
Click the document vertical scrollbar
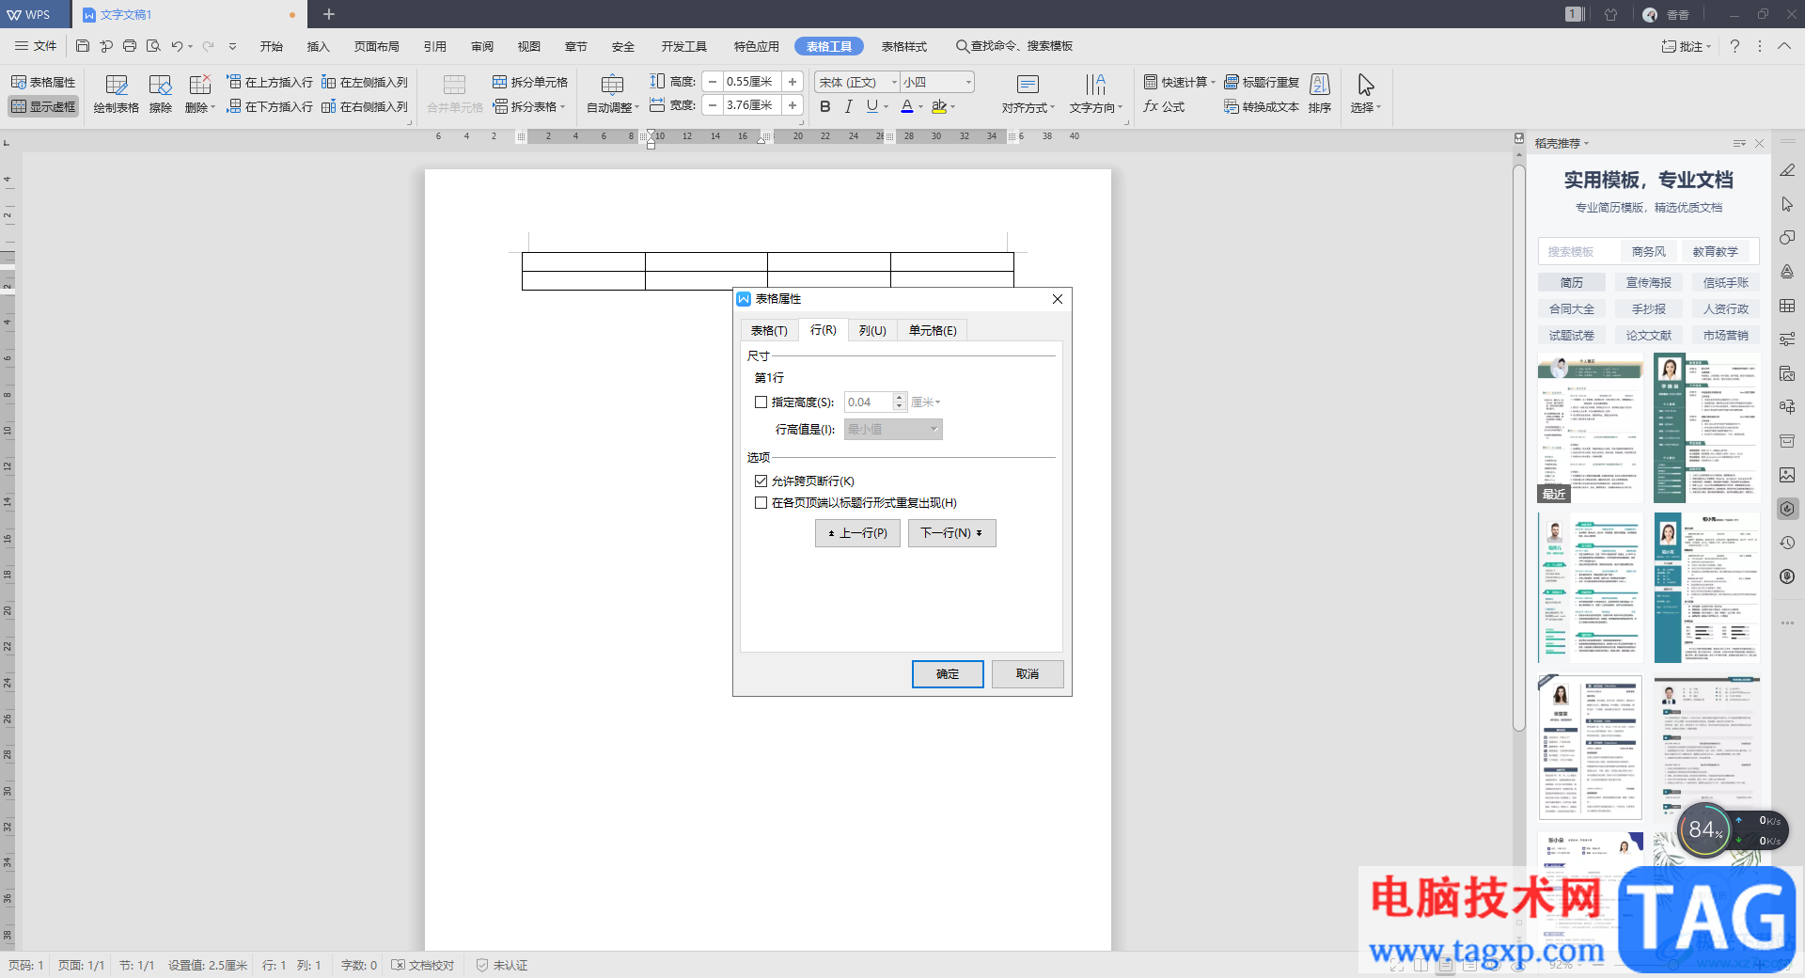[x=1518, y=448]
